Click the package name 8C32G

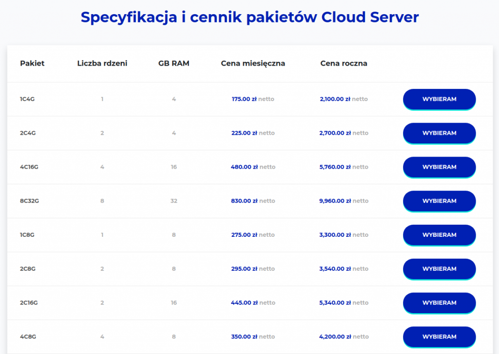pos(29,201)
